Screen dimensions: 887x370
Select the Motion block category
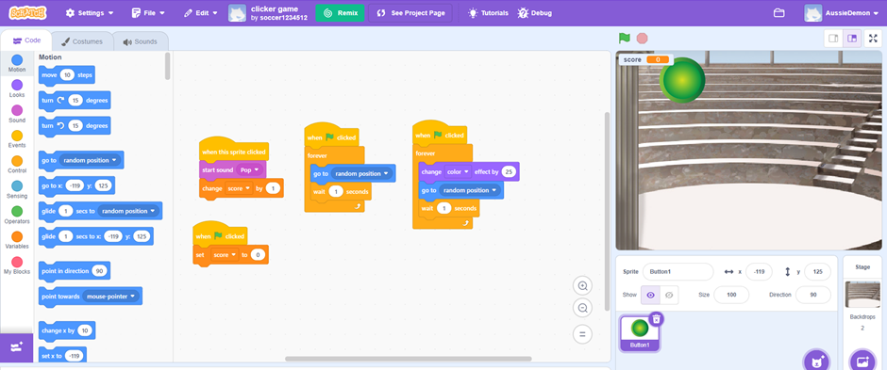[x=17, y=64]
